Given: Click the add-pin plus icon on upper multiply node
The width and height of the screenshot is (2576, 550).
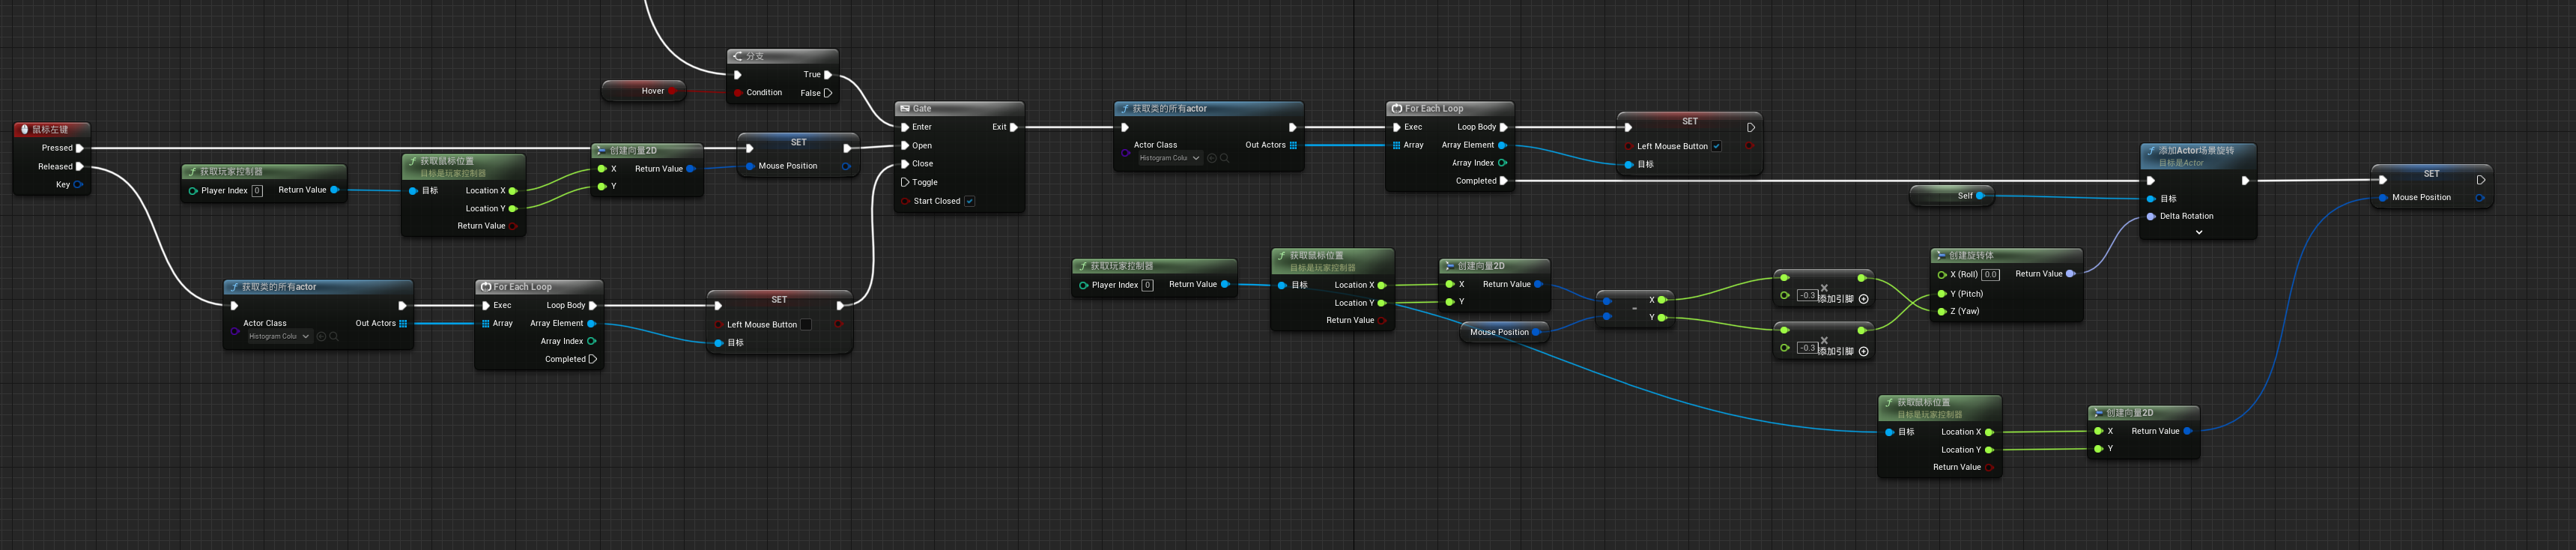Looking at the screenshot, I should 1863,299.
